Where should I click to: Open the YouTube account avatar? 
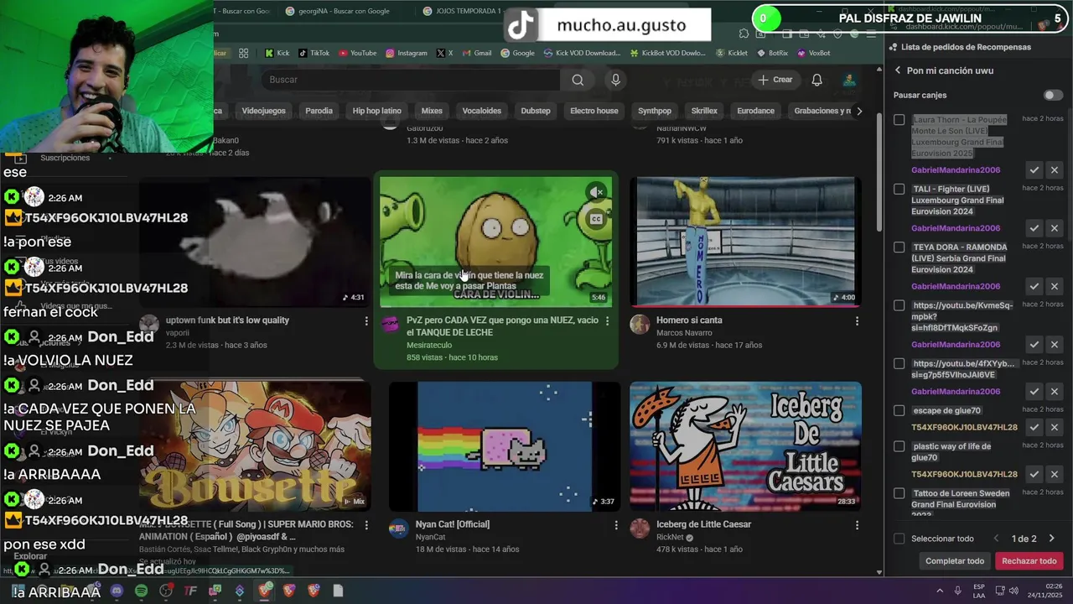pyautogui.click(x=849, y=80)
